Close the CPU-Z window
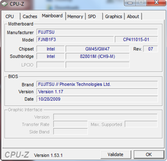 156,3
